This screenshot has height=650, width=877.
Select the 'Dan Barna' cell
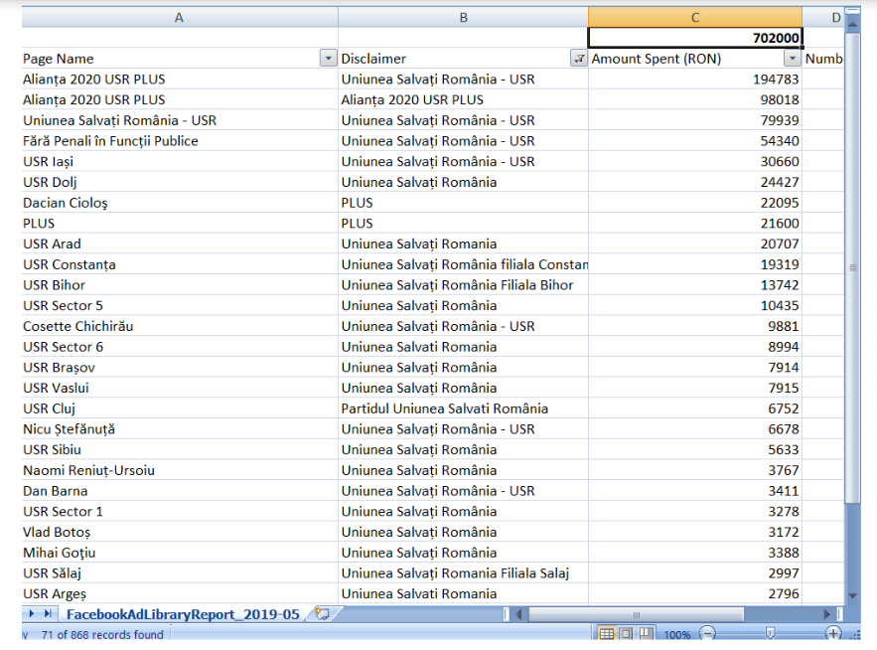pyautogui.click(x=180, y=490)
